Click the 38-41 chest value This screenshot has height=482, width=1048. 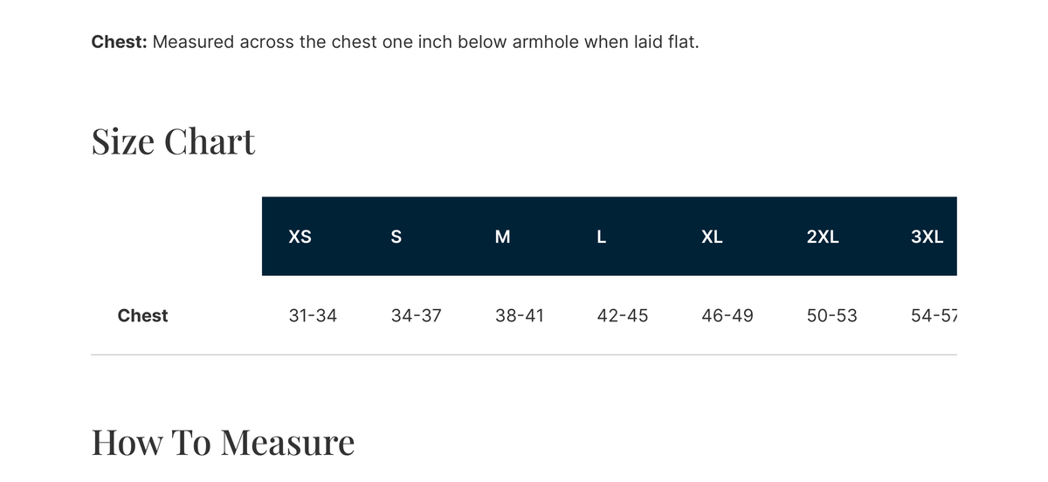coord(520,315)
